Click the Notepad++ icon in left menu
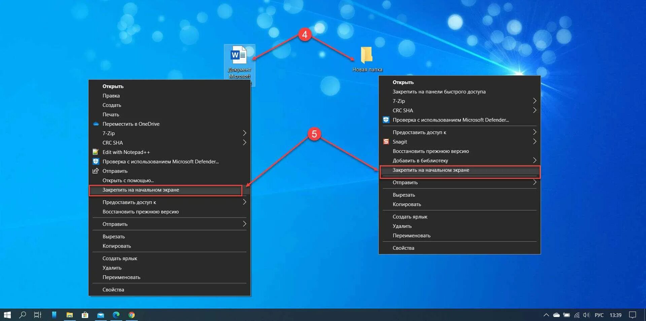The height and width of the screenshot is (321, 646). click(96, 152)
